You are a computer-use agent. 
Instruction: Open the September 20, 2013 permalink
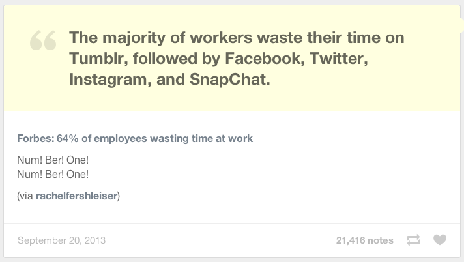pos(61,240)
